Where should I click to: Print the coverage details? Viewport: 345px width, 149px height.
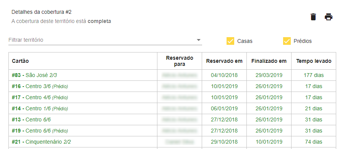(329, 17)
